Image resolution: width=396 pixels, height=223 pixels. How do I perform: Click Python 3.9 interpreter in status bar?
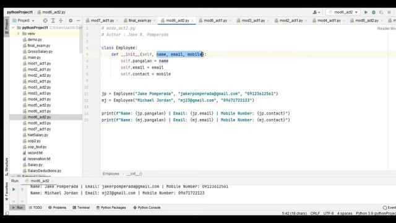[x=376, y=213]
